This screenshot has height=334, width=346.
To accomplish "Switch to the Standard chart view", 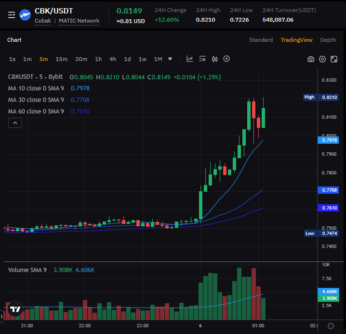I will tap(261, 40).
